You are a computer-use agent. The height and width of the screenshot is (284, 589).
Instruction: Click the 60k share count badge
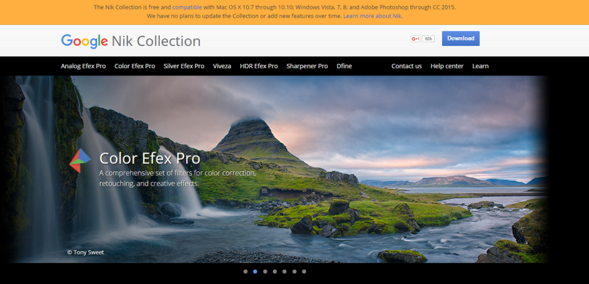click(429, 38)
